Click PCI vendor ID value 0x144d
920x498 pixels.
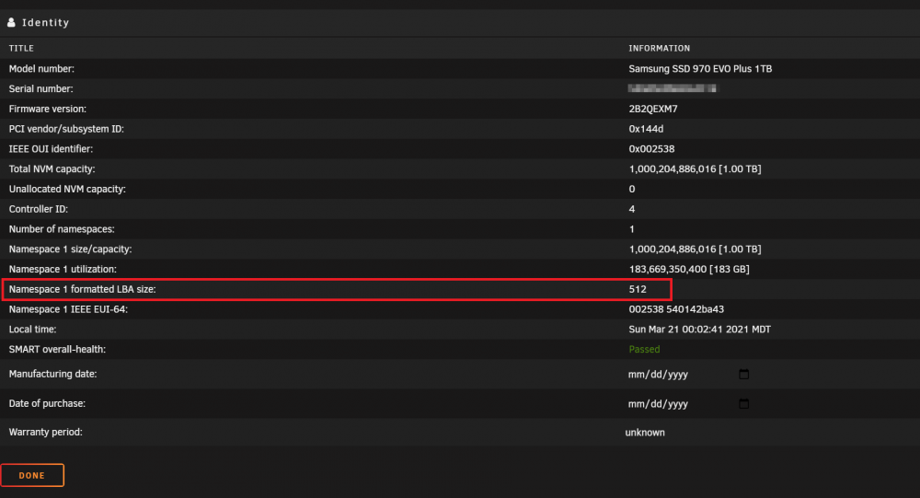646,129
